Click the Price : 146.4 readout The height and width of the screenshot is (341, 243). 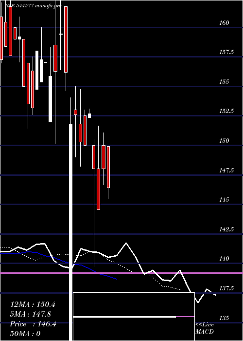[33, 324]
